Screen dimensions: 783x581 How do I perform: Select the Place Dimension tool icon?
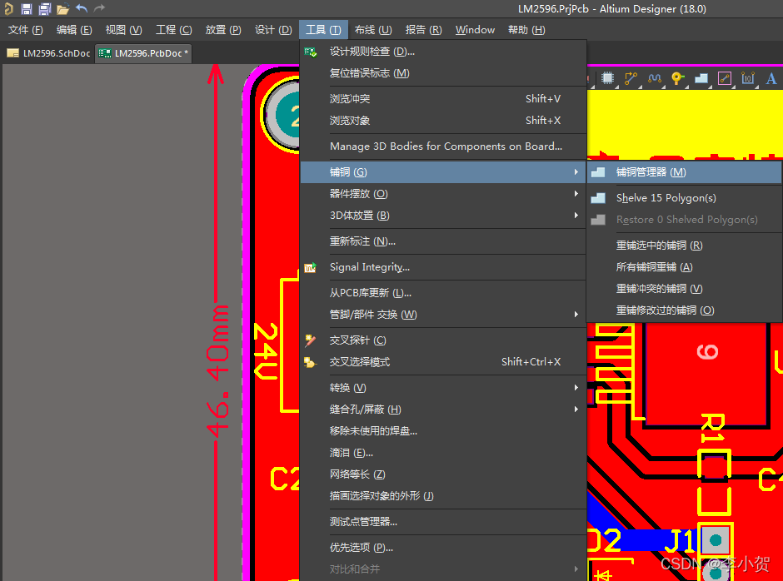747,78
